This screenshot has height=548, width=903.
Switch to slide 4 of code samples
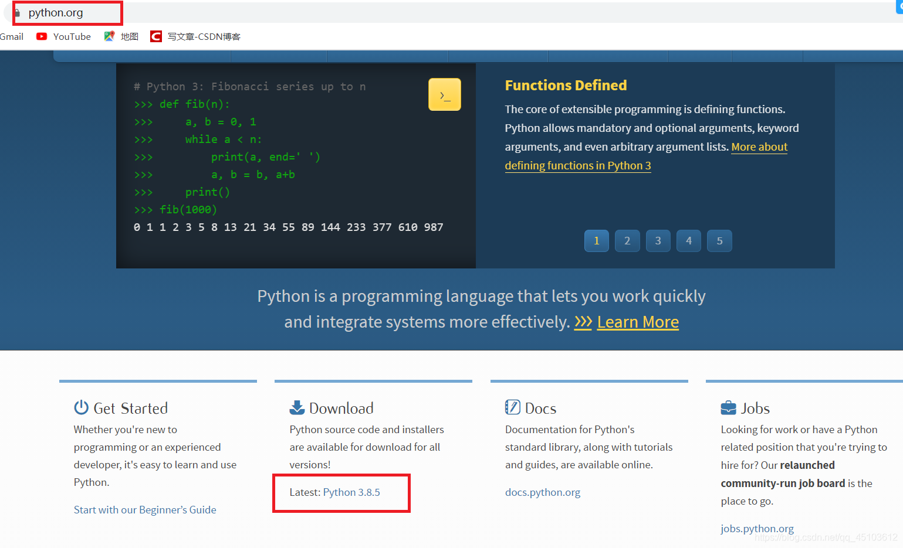tap(689, 241)
